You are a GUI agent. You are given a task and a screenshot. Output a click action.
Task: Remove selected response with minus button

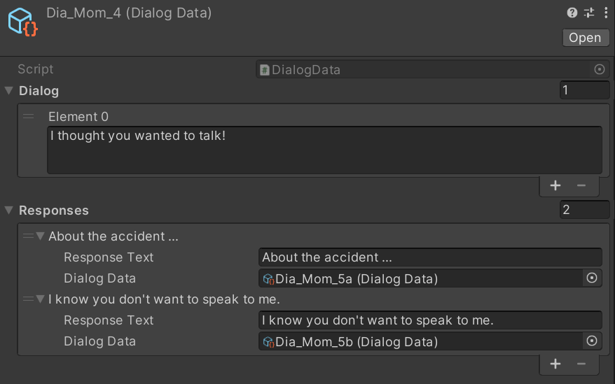click(x=581, y=364)
